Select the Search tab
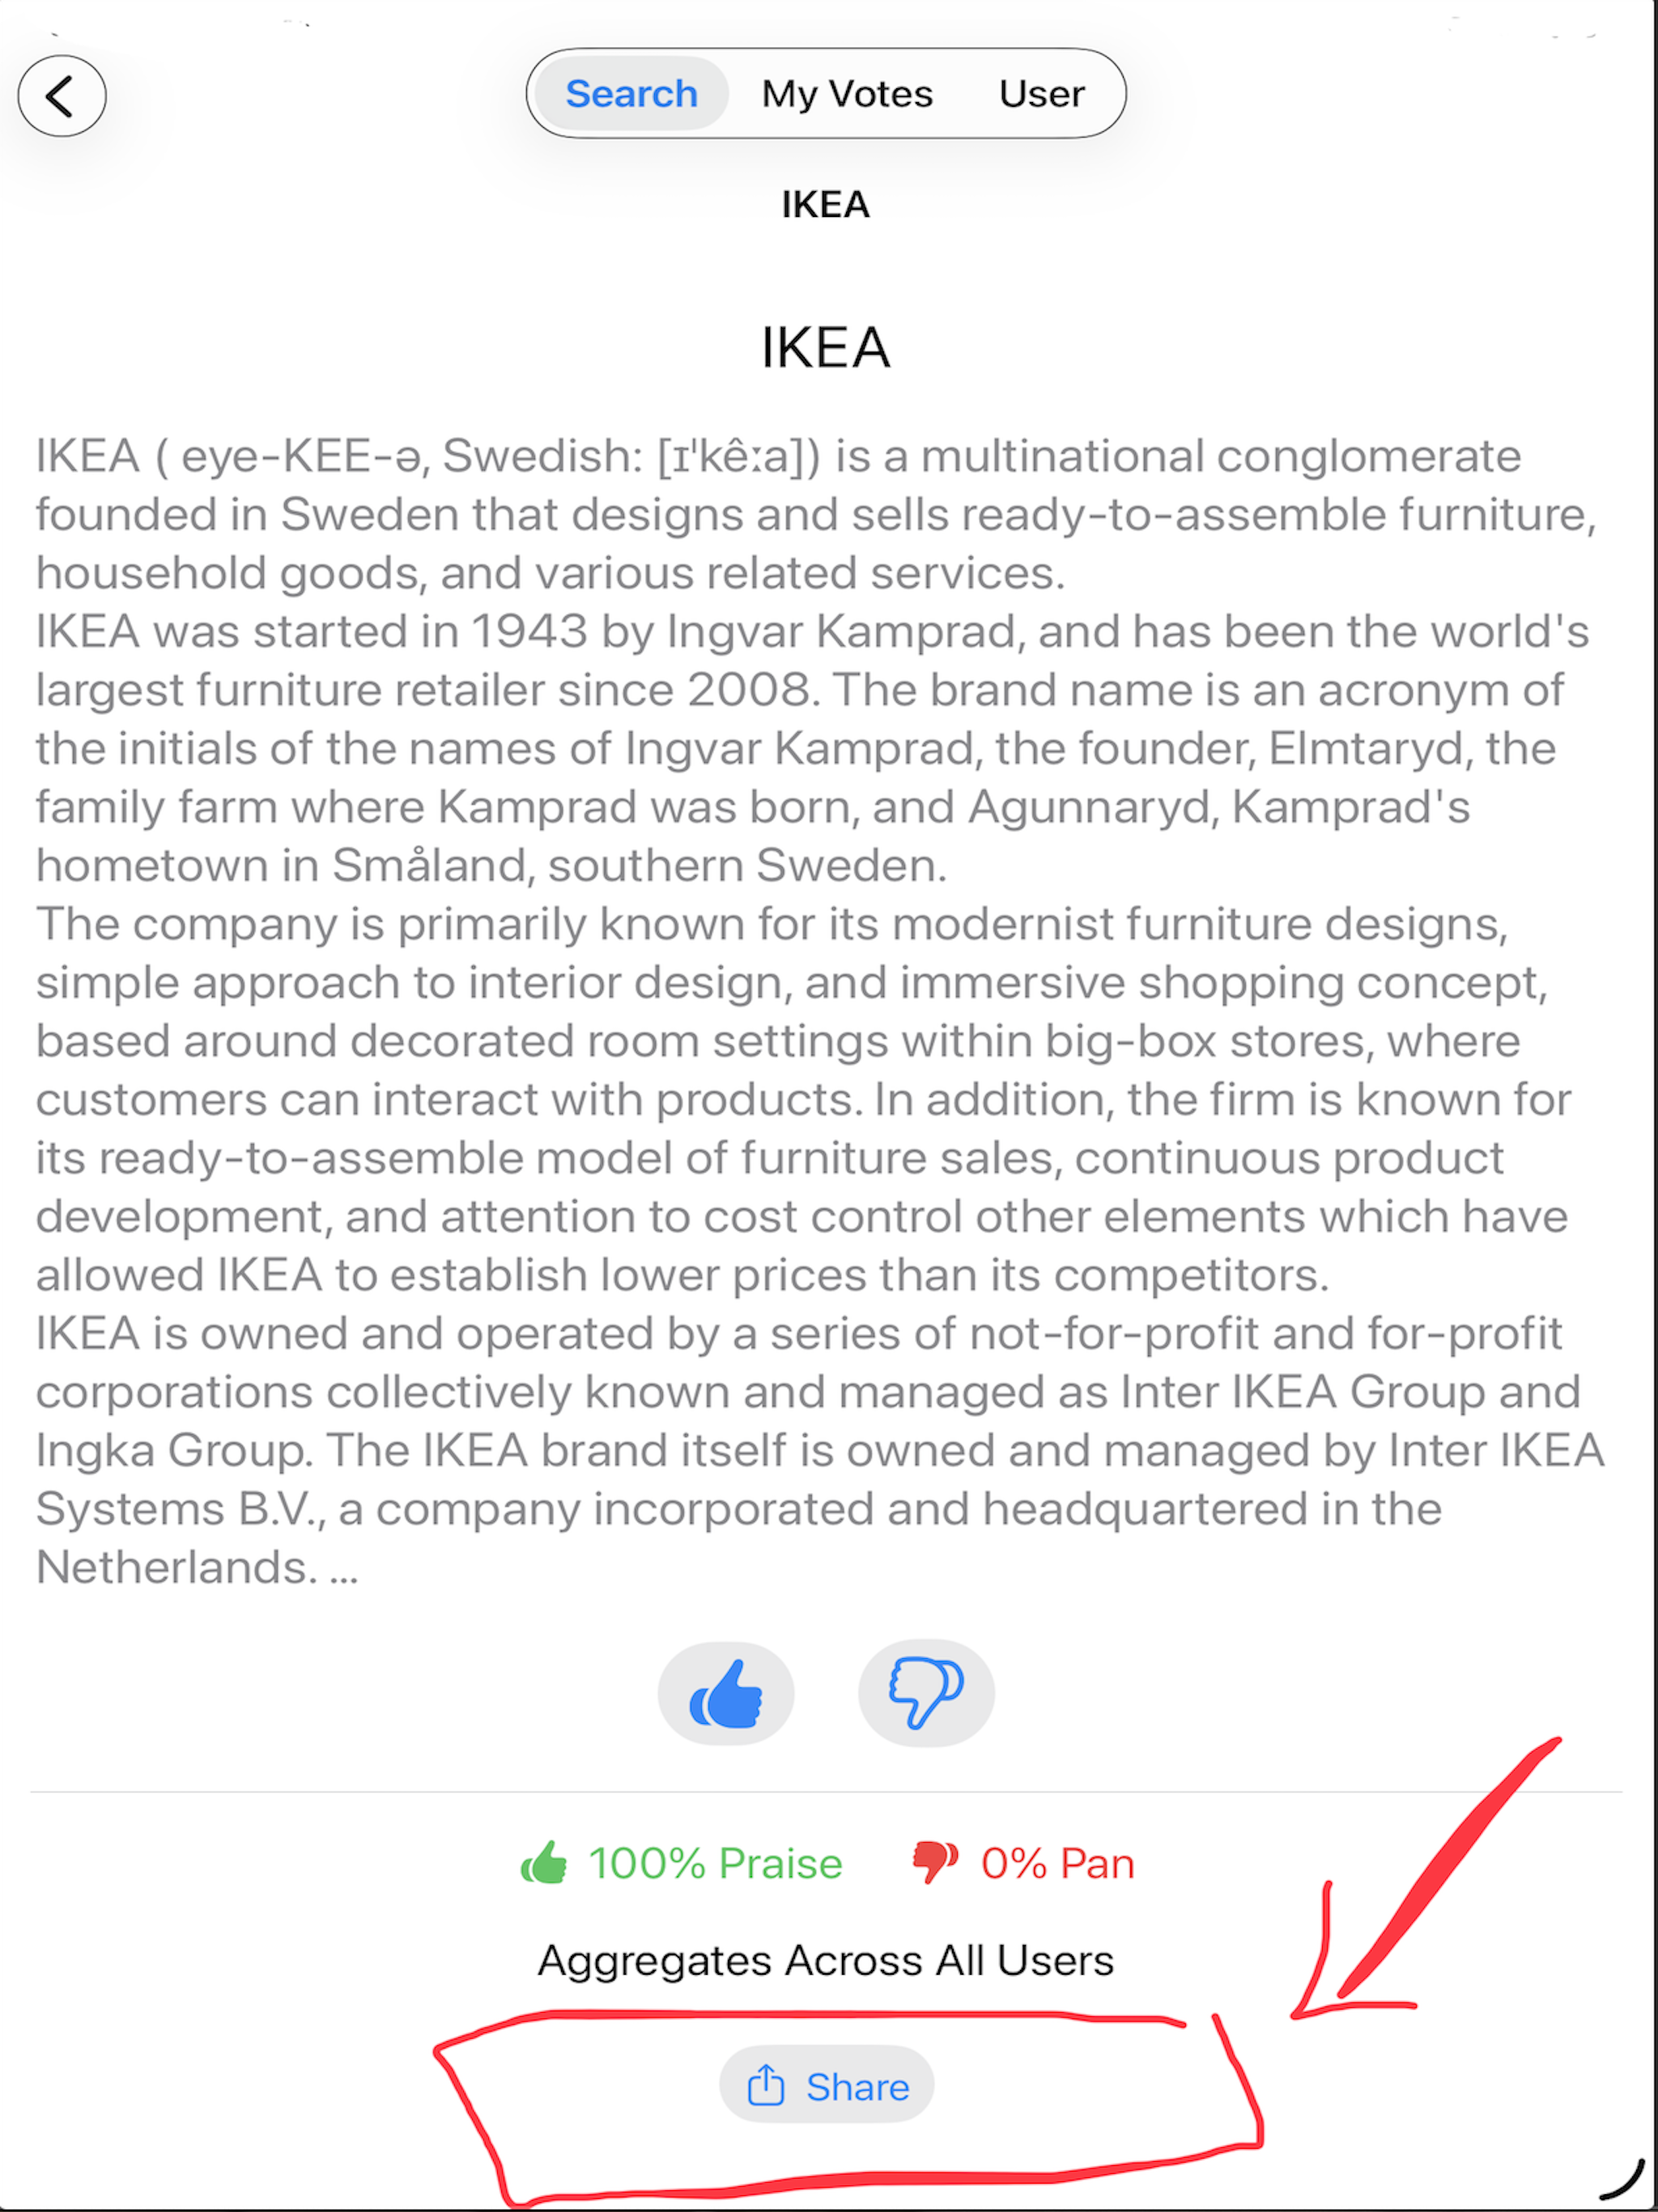The height and width of the screenshot is (2212, 1658). [x=631, y=94]
